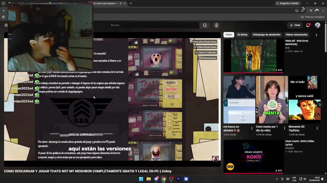Open the YouTube account avatar menu
327x183 pixels.
[x=318, y=25]
